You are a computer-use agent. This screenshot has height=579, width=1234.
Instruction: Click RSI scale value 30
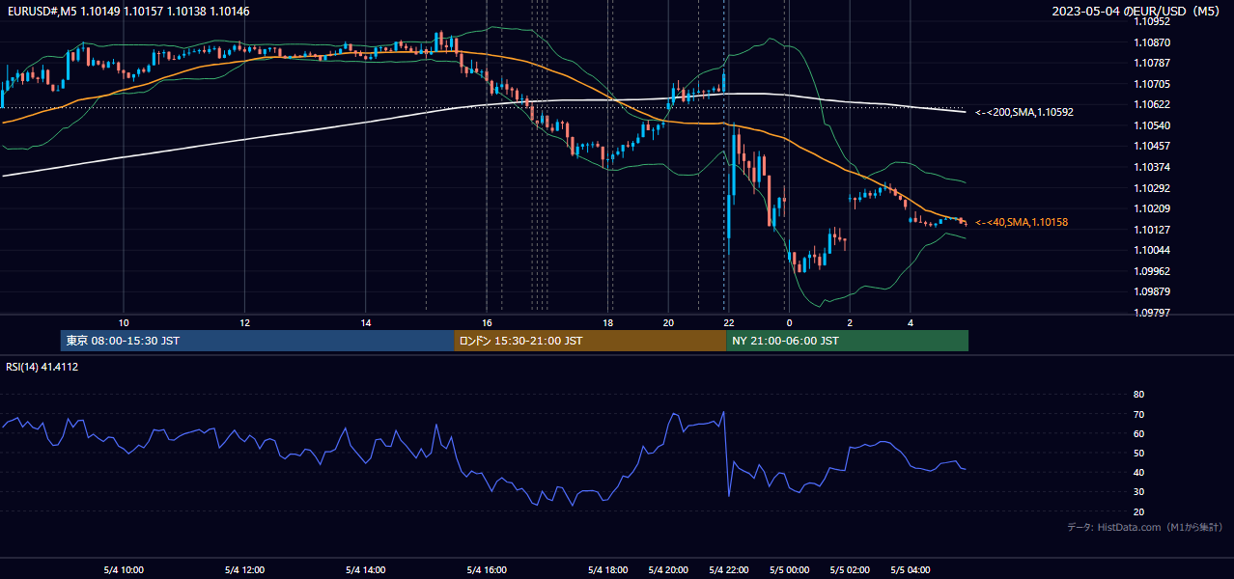pyautogui.click(x=1138, y=491)
